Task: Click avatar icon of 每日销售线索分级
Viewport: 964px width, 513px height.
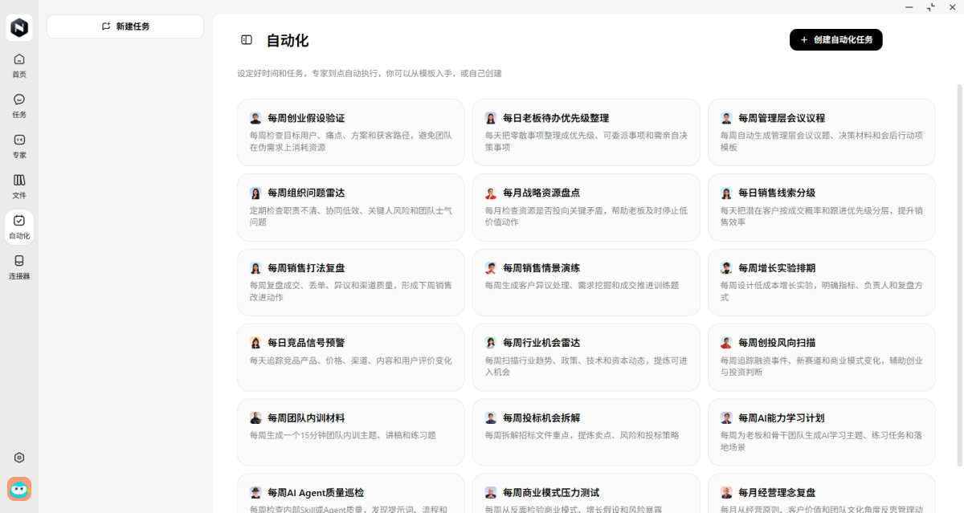Action: 726,193
